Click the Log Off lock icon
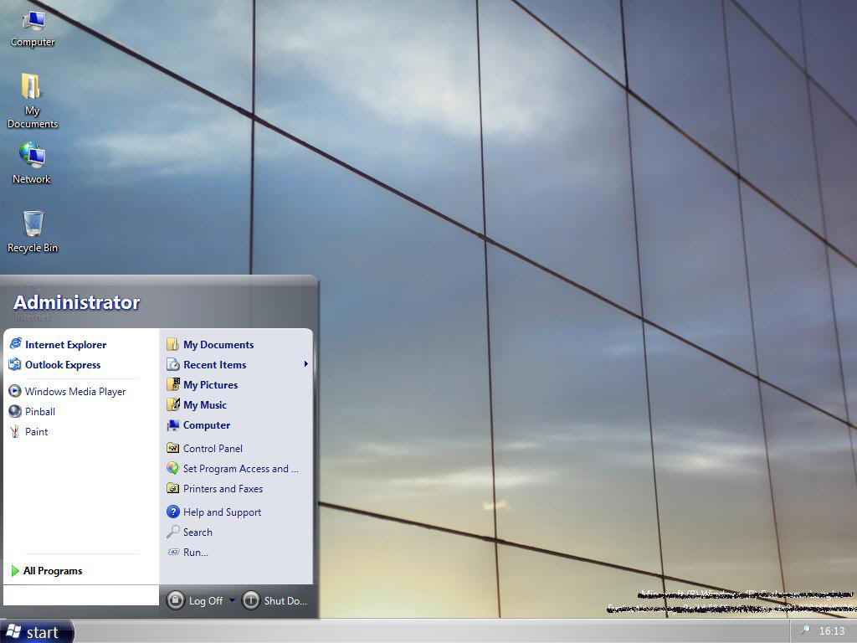Image resolution: width=857 pixels, height=643 pixels. tap(176, 600)
